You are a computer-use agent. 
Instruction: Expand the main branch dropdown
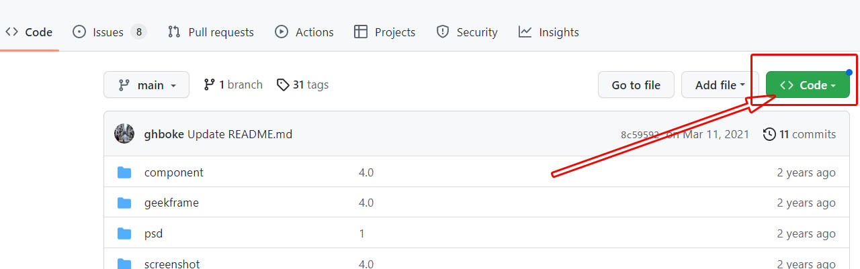[146, 85]
